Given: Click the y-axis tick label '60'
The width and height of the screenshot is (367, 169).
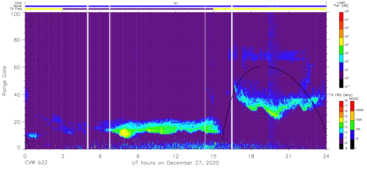Looking at the screenshot, I should coord(17,67).
